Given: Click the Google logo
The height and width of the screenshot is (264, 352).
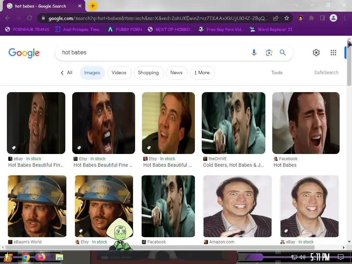Looking at the screenshot, I should coord(24,53).
